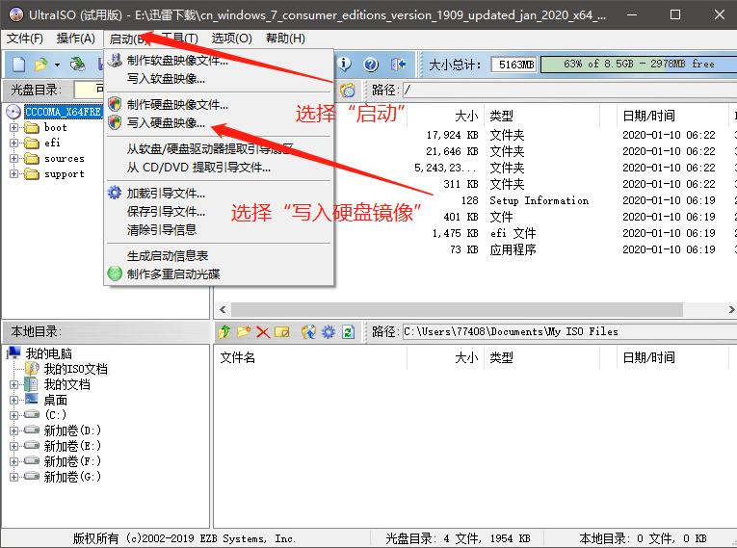This screenshot has height=548, width=737.
Task: Click the Open file folder icon
Action: point(40,65)
